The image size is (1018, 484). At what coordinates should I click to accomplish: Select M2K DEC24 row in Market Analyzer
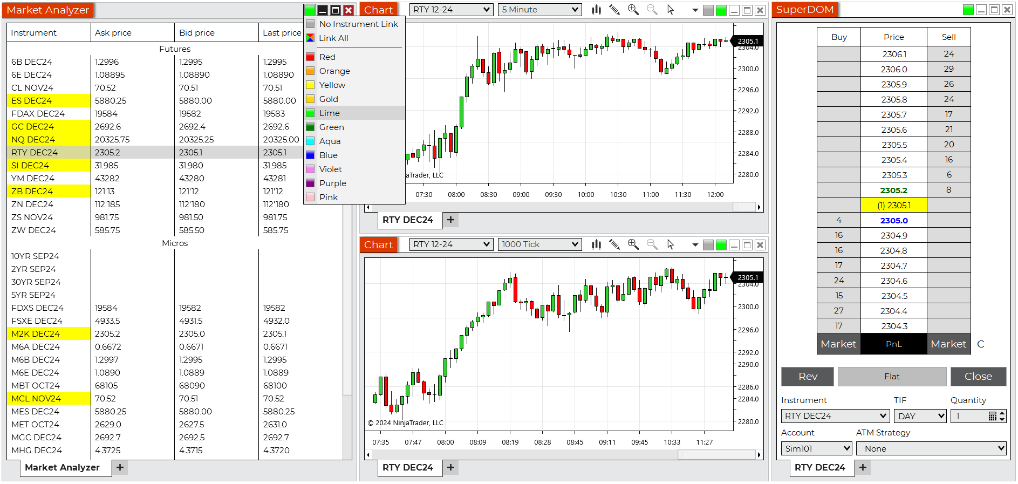(175, 333)
